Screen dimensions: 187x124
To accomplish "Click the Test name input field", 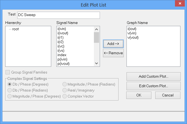I will (x=58, y=15).
